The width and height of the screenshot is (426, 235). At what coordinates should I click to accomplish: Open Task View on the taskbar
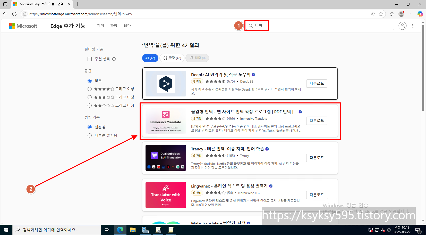point(107,230)
